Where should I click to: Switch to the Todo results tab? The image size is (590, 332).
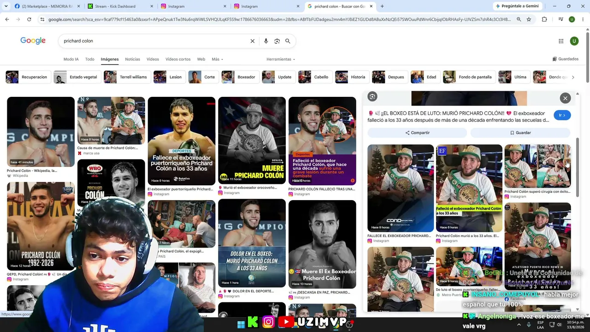89,59
